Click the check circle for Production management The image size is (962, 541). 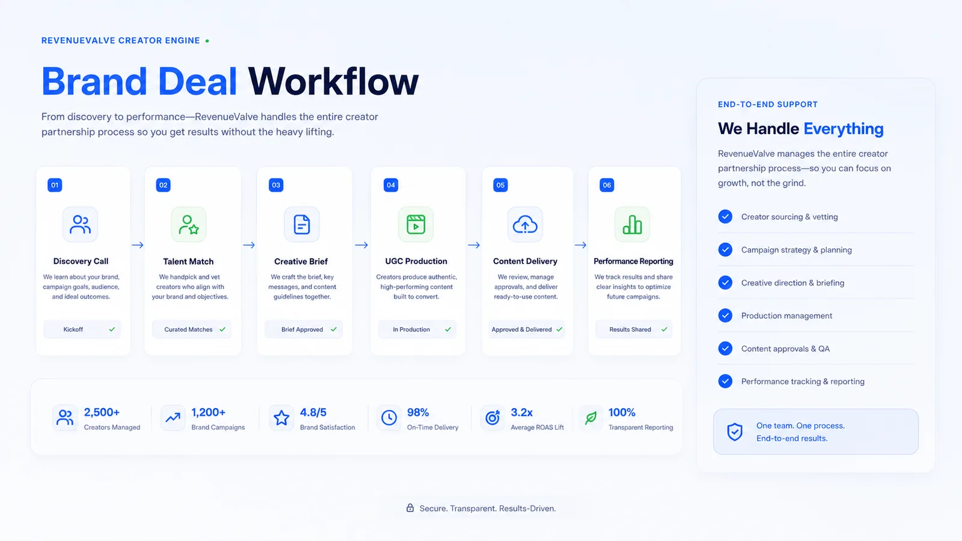point(726,316)
